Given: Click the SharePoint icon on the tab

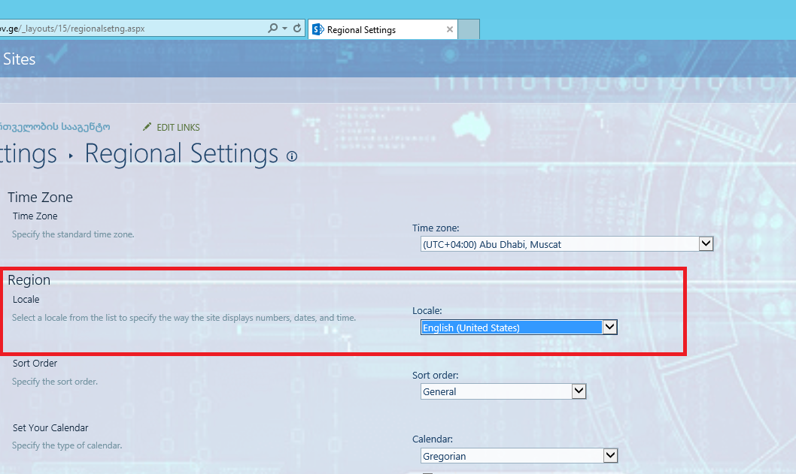Looking at the screenshot, I should click(x=317, y=29).
